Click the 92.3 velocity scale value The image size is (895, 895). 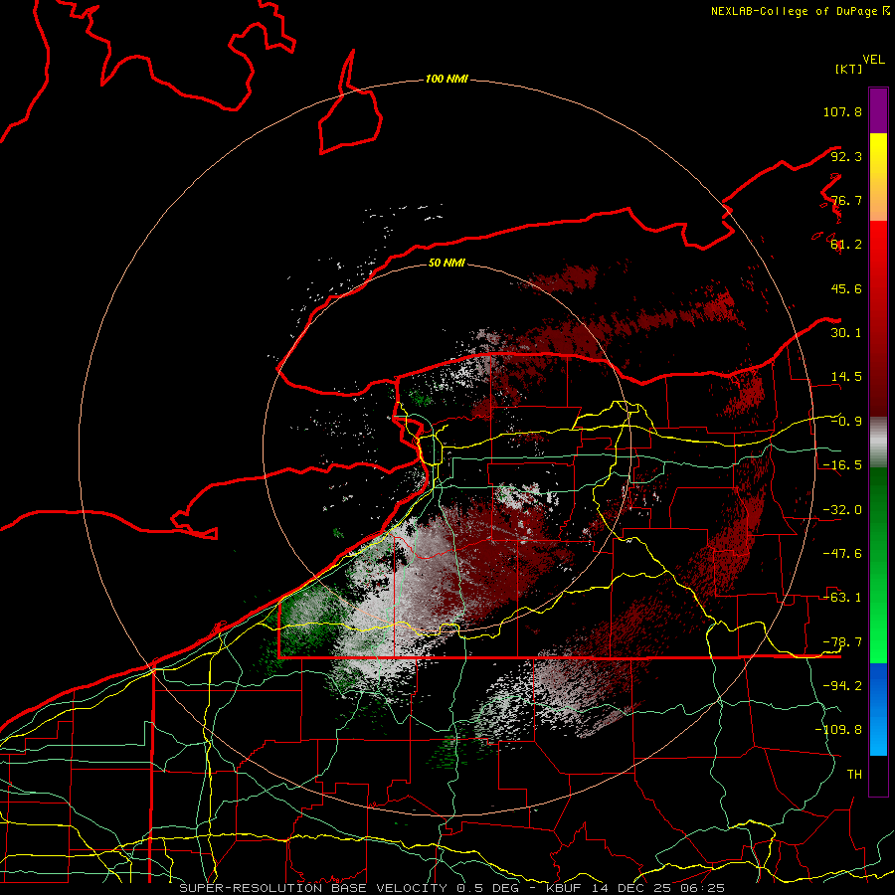(x=846, y=156)
